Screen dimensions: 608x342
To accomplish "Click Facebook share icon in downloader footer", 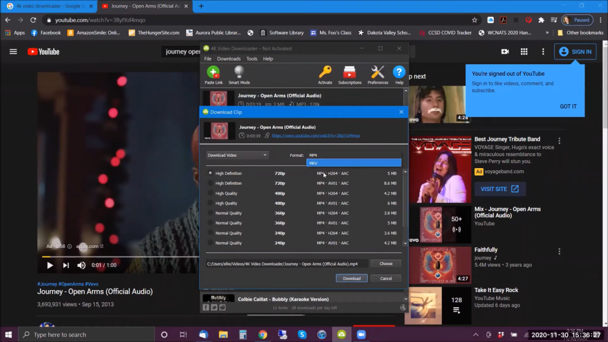I will 206,308.
